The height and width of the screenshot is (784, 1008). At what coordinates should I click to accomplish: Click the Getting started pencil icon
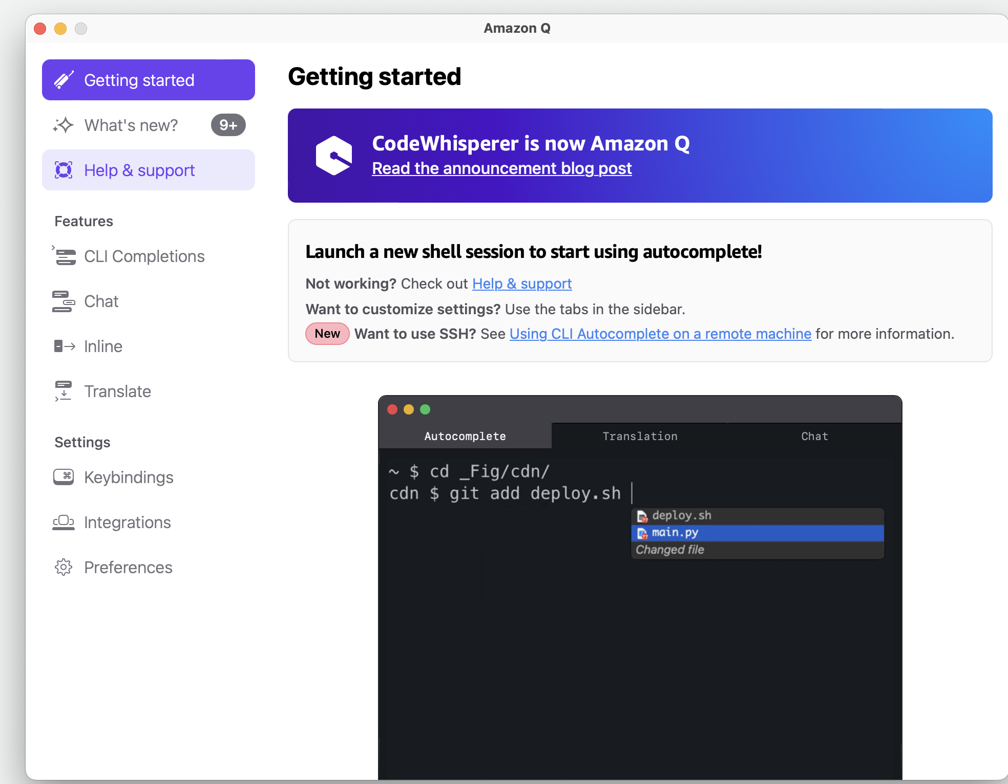pos(64,80)
